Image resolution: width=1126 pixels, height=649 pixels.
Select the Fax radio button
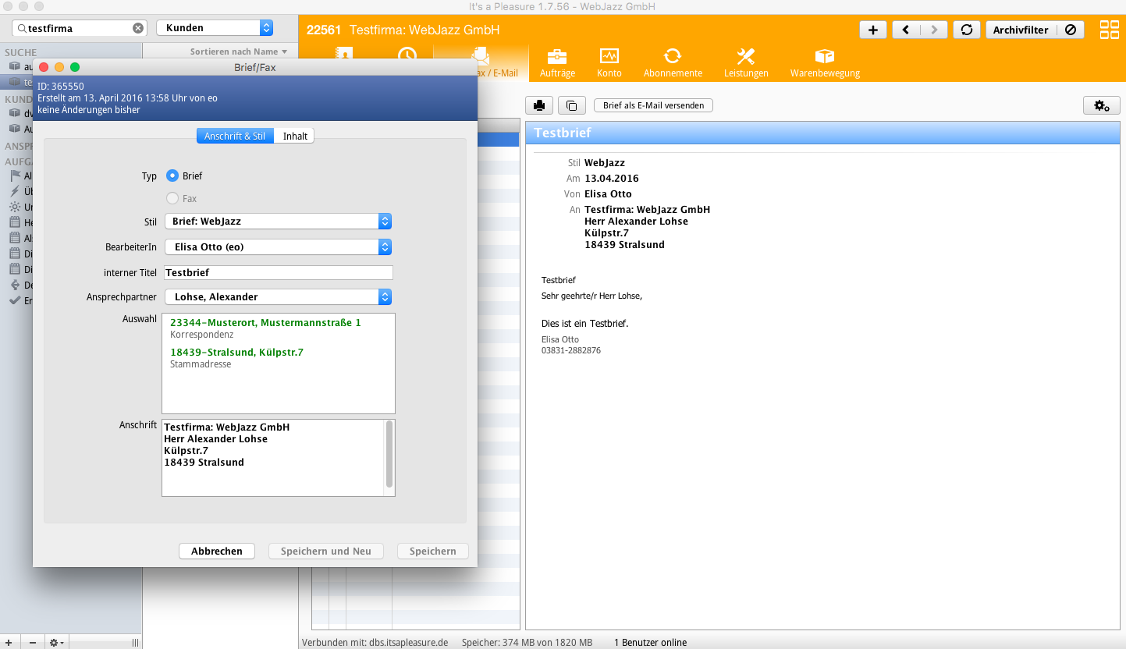click(x=172, y=198)
